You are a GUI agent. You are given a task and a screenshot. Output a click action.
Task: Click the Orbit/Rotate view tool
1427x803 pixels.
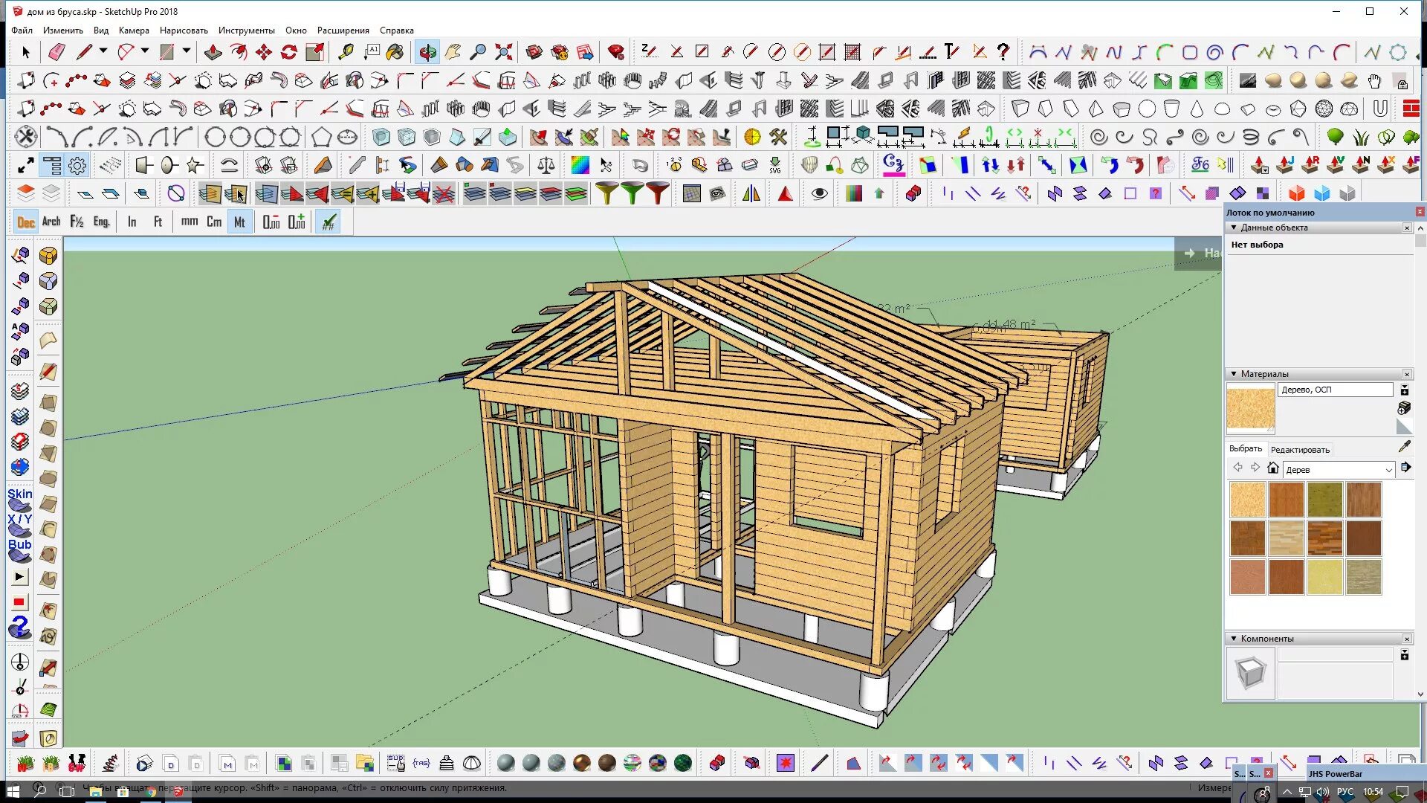427,52
